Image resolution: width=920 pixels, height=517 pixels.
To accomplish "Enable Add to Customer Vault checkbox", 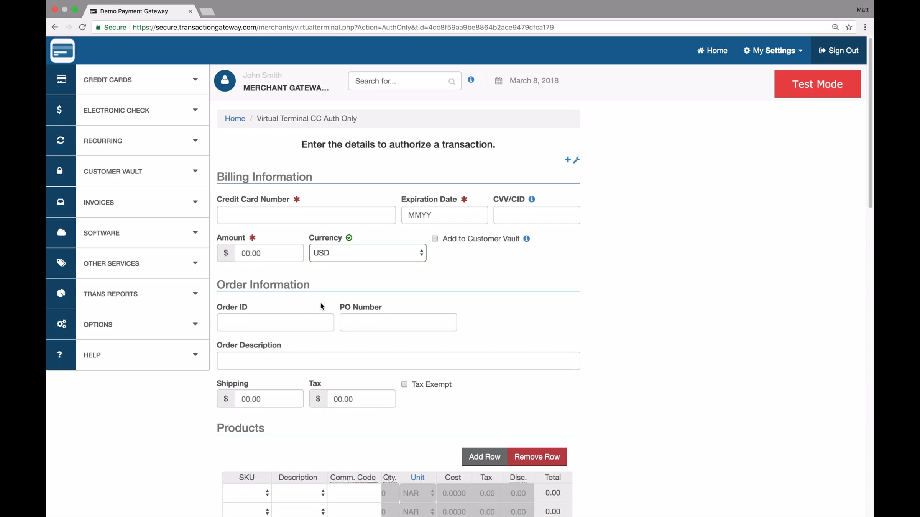I will (435, 239).
